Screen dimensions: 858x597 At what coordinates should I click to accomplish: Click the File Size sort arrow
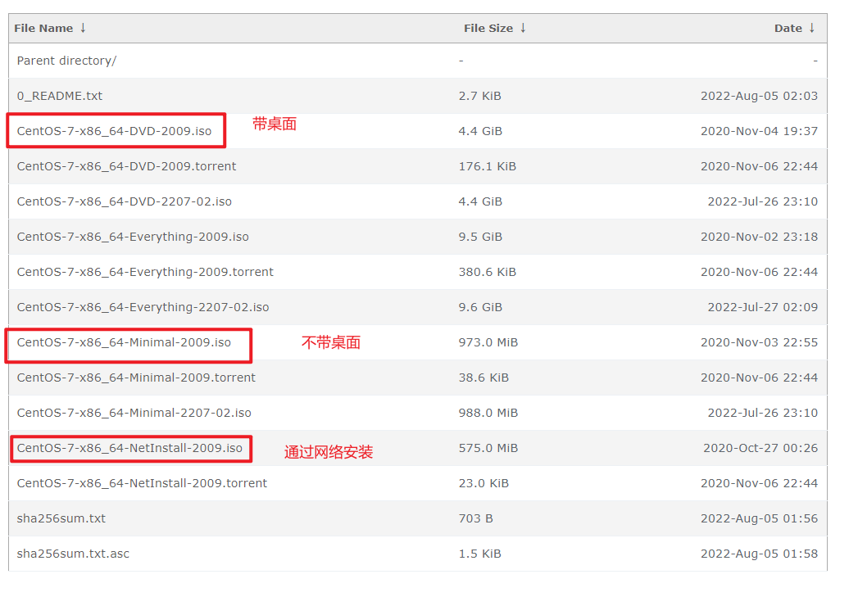pos(523,28)
